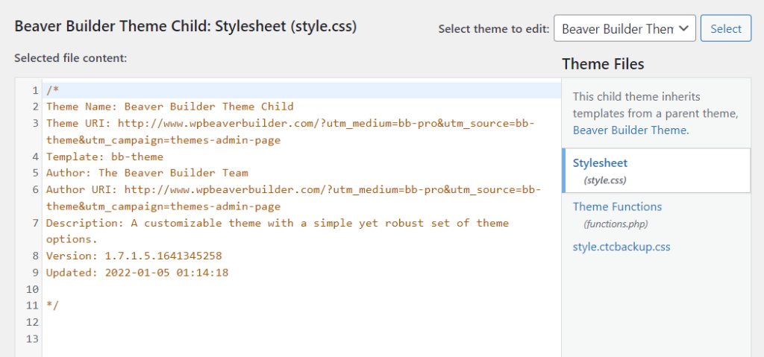Open the Stylesheet (style.css) file entry

coord(657,171)
